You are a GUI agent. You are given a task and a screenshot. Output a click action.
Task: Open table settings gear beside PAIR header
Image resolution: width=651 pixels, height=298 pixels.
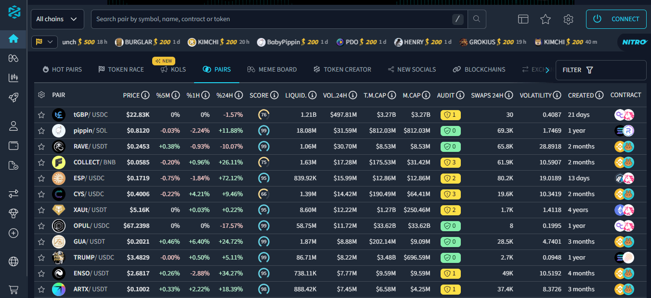[x=41, y=95]
